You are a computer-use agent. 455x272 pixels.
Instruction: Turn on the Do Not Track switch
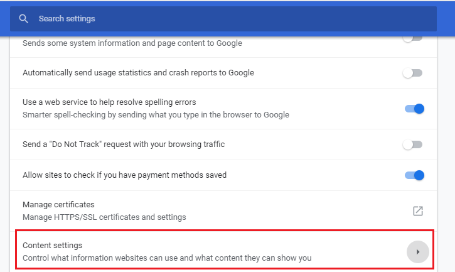(412, 144)
